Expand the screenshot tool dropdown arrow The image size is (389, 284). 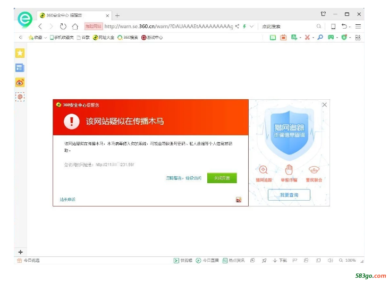[x=313, y=38]
